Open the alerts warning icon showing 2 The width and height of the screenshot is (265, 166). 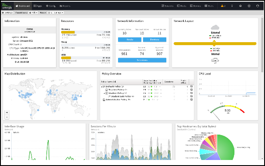(x=223, y=6)
